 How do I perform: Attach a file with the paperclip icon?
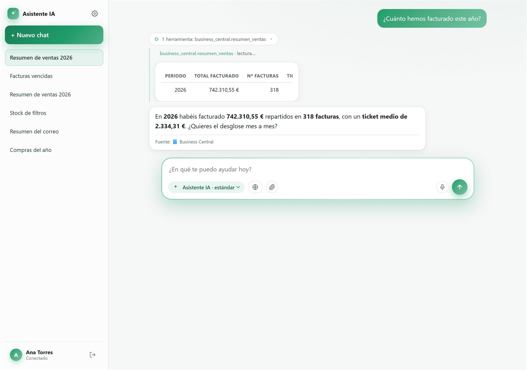272,187
